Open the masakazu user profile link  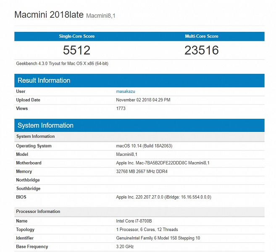(x=126, y=91)
